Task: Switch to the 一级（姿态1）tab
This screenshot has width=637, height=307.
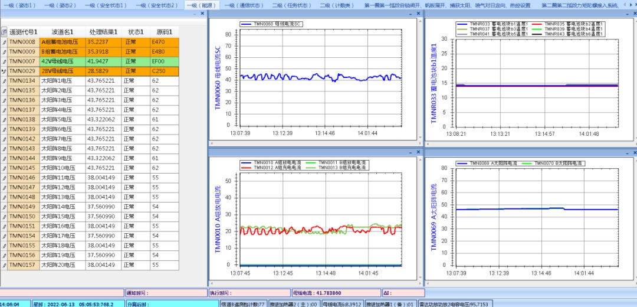Action: [x=19, y=5]
